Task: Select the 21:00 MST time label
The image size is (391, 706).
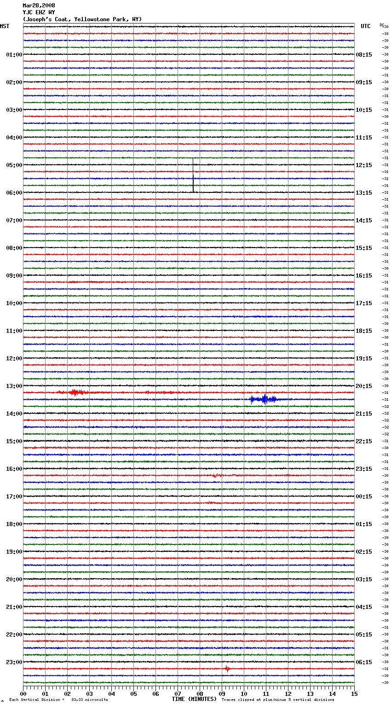Action: click(x=14, y=607)
